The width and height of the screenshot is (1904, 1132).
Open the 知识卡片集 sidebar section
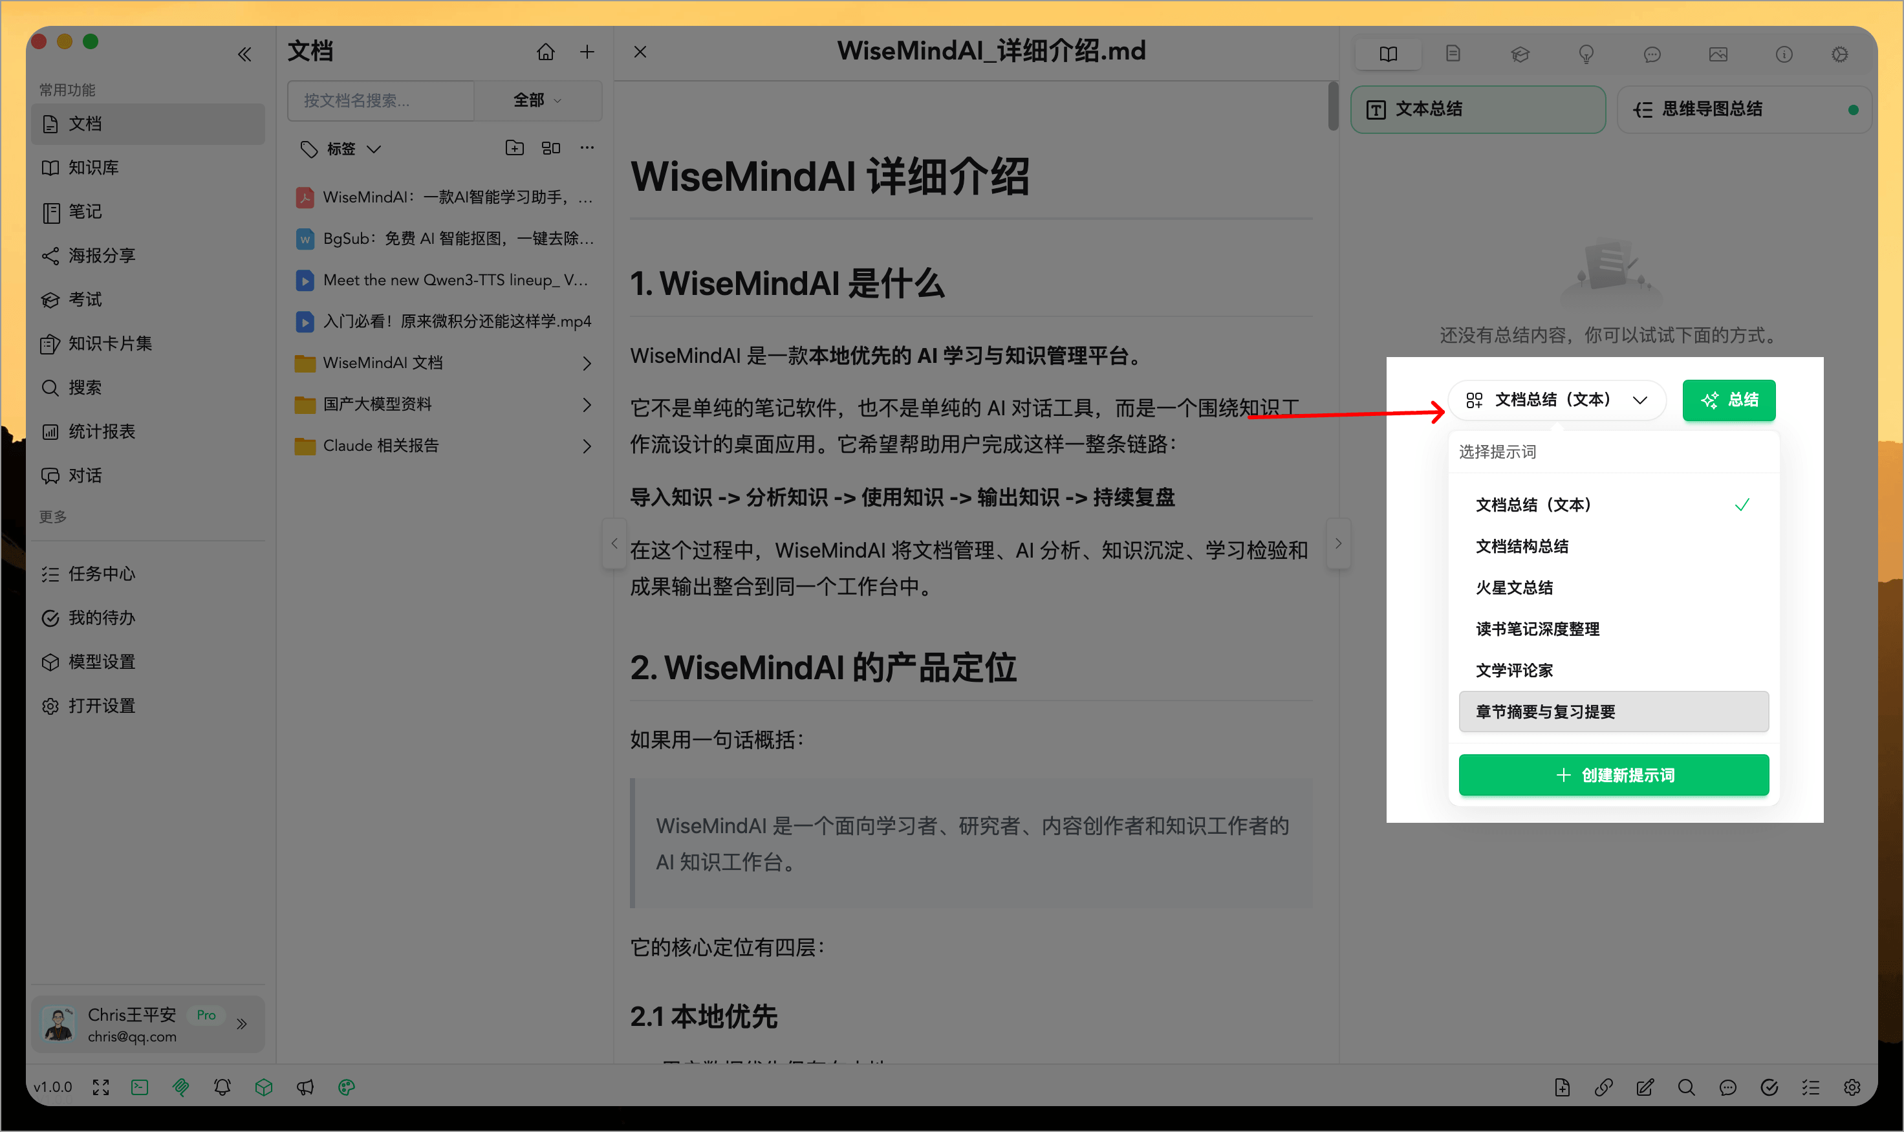click(x=111, y=343)
